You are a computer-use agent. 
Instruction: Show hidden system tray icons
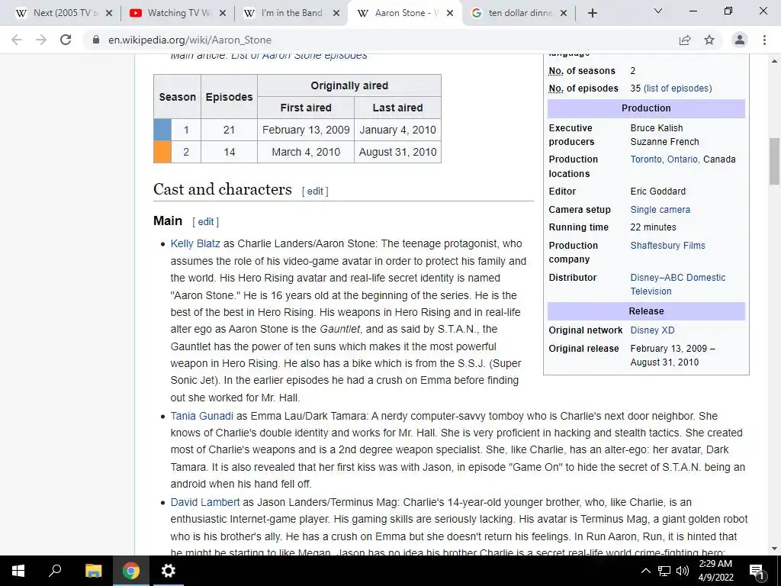pyautogui.click(x=645, y=571)
